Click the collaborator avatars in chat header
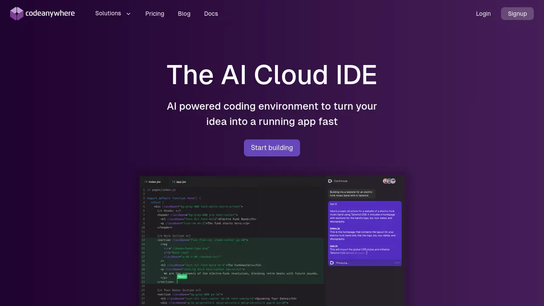Image resolution: width=544 pixels, height=306 pixels. point(389,181)
